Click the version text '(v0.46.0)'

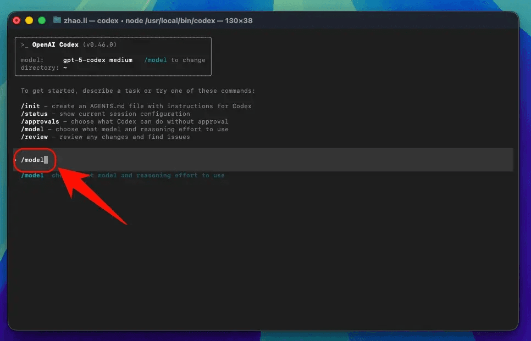click(x=100, y=44)
